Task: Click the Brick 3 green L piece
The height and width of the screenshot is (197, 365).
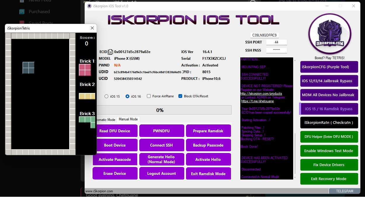Action: [x=87, y=122]
